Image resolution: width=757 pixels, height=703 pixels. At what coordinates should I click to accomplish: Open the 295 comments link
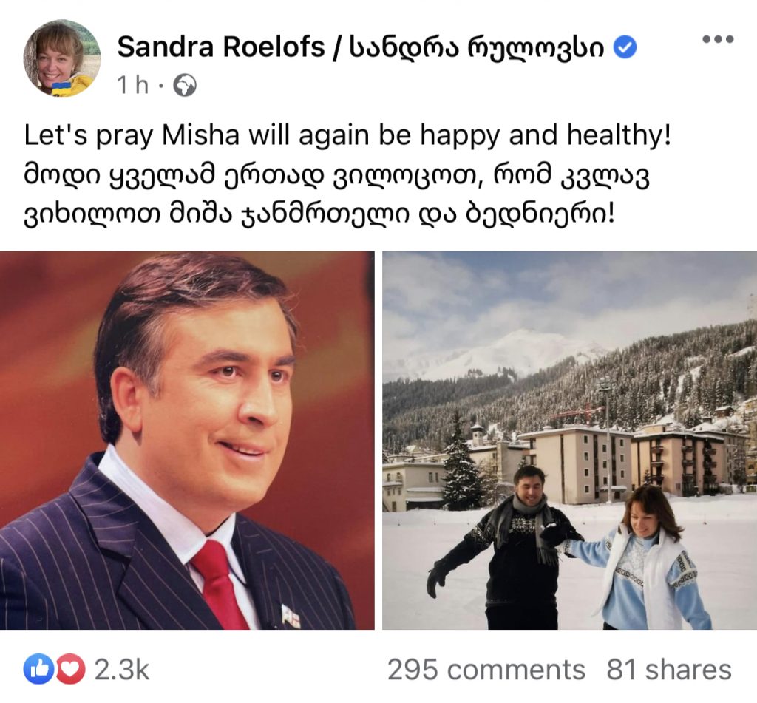[486, 670]
